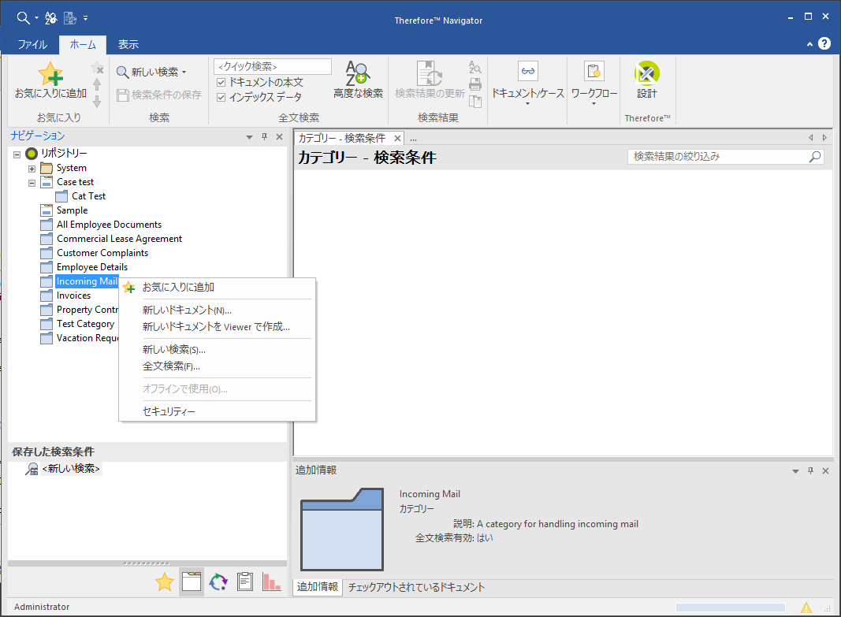
Task: Click in the クイック検索 input field
Action: [273, 66]
